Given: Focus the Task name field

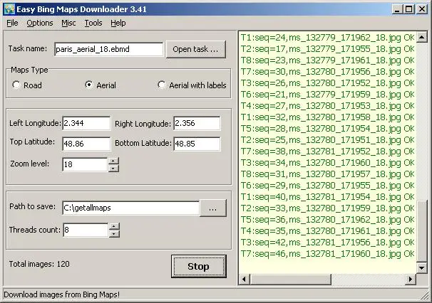Looking at the screenshot, I should click(x=109, y=49).
